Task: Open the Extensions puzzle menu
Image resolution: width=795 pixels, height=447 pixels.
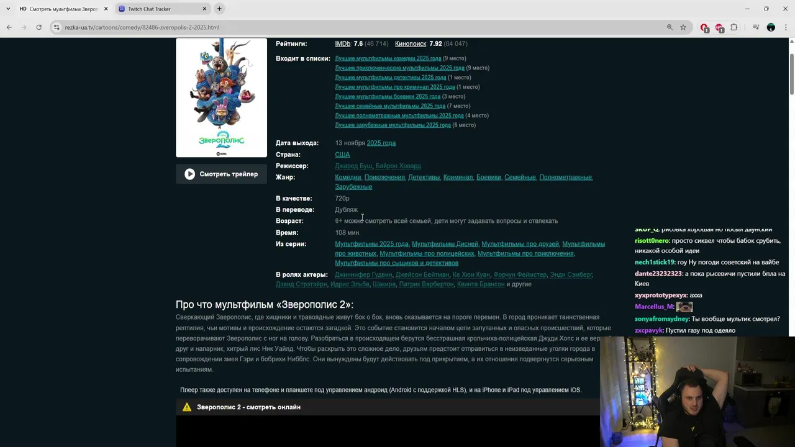Action: (x=734, y=27)
